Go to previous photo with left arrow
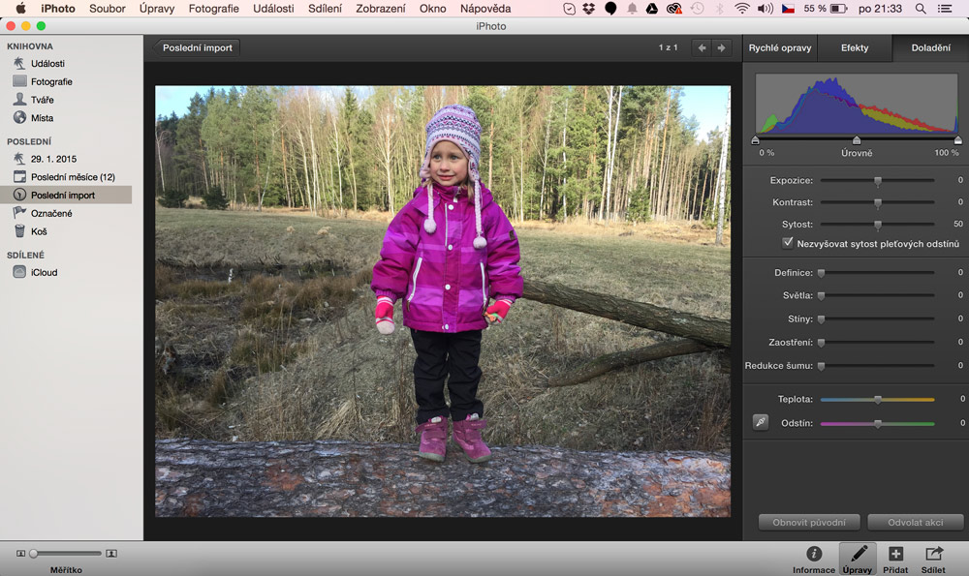Viewport: 969px width, 576px height. (701, 47)
